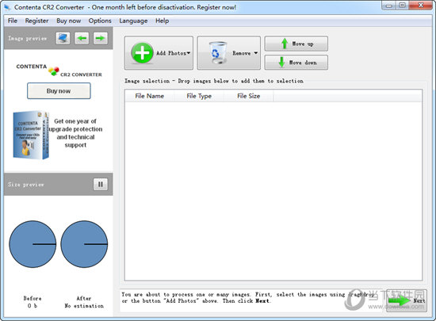Click the After size pie chart

click(84, 244)
